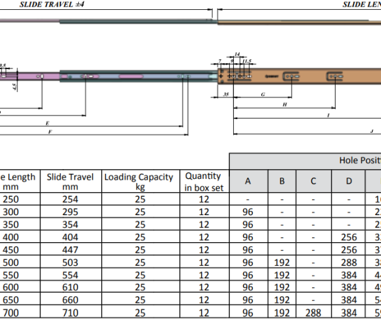Select the dimension G label in drawing

coord(263,94)
